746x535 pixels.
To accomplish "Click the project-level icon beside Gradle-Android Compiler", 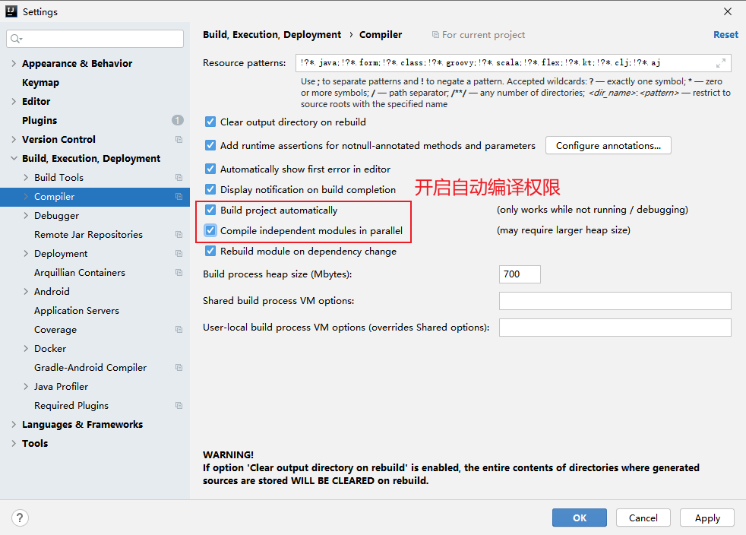I will (x=179, y=368).
